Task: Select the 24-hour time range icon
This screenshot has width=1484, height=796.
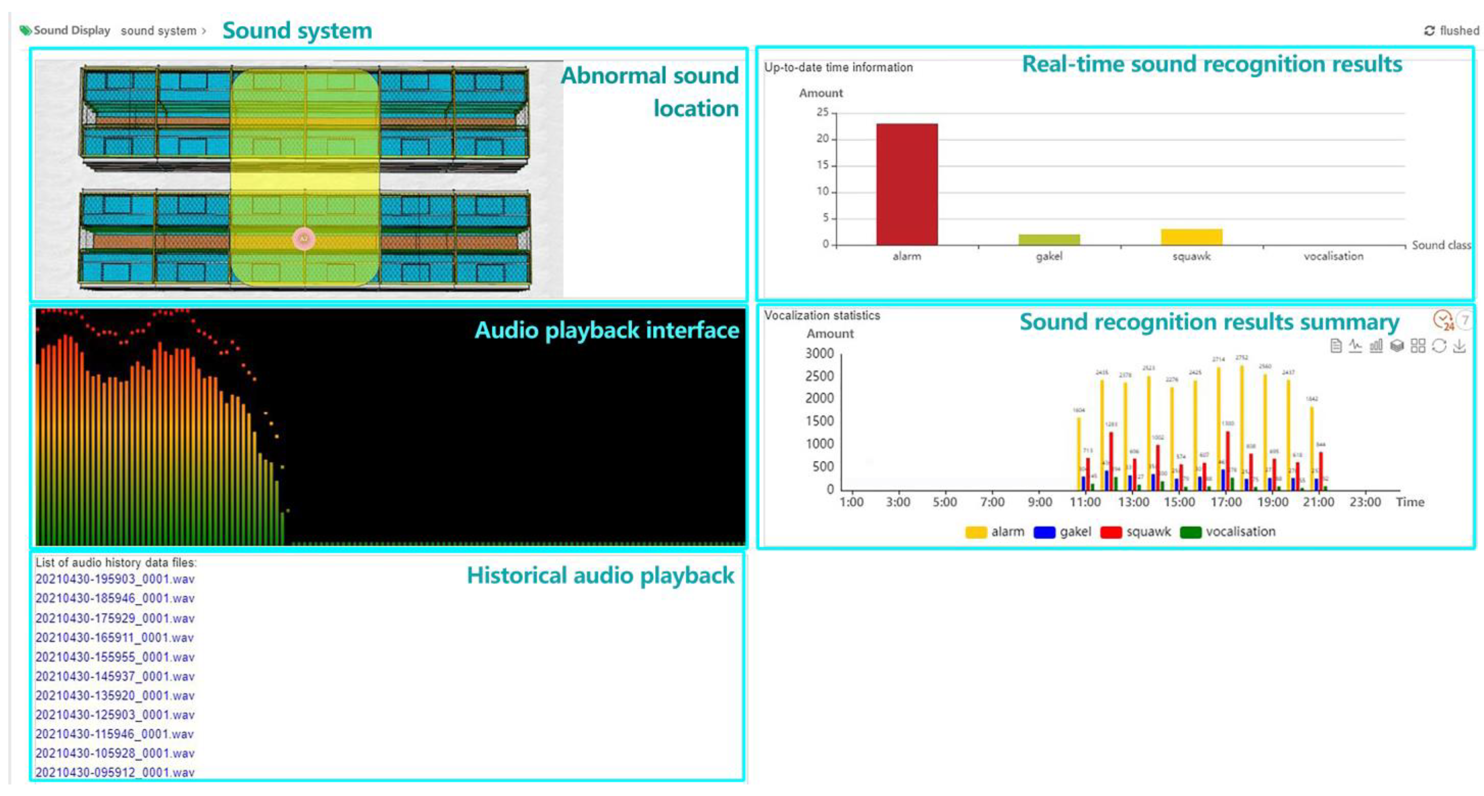Action: point(1444,320)
